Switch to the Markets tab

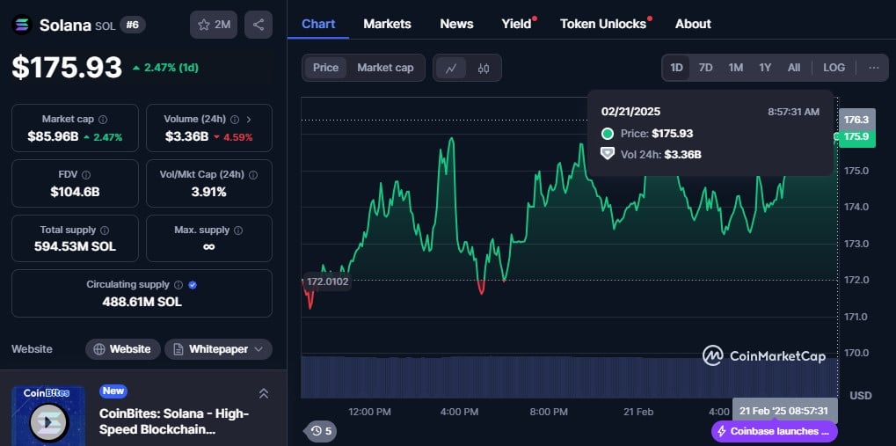pyautogui.click(x=387, y=24)
